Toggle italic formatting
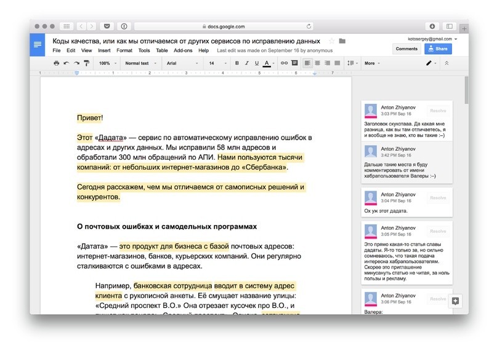The width and height of the screenshot is (497, 351). 246,63
